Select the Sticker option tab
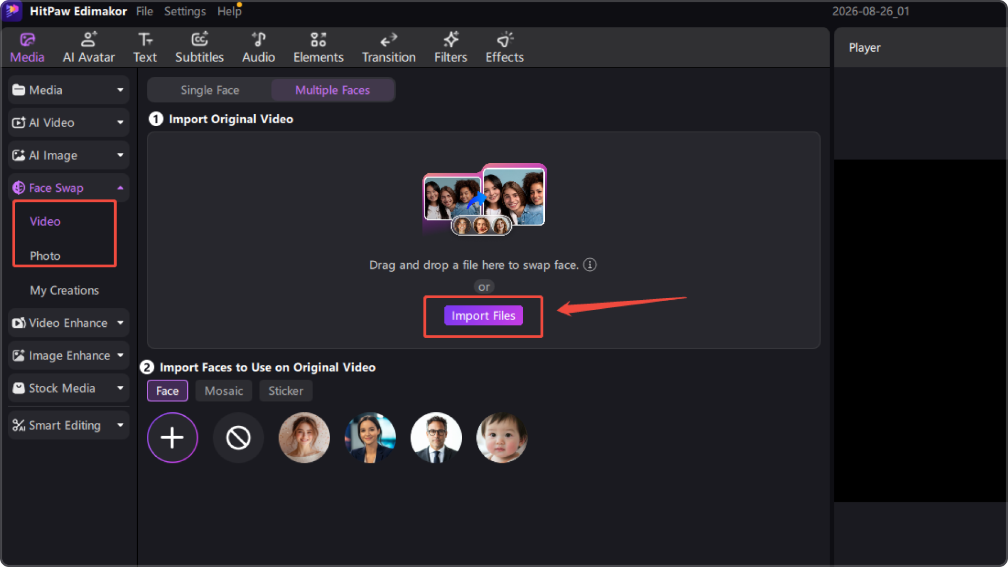Viewport: 1008px width, 567px height. tap(286, 391)
